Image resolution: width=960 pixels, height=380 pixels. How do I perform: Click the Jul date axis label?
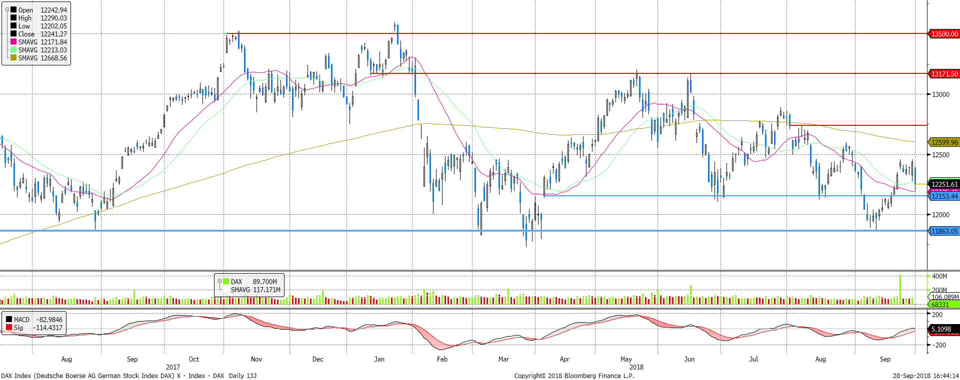(753, 359)
